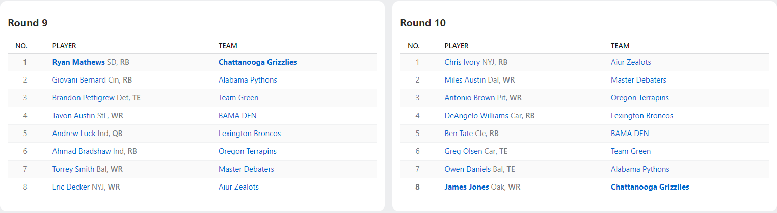Open Ben Tate player page
This screenshot has width=777, height=213.
coord(458,134)
